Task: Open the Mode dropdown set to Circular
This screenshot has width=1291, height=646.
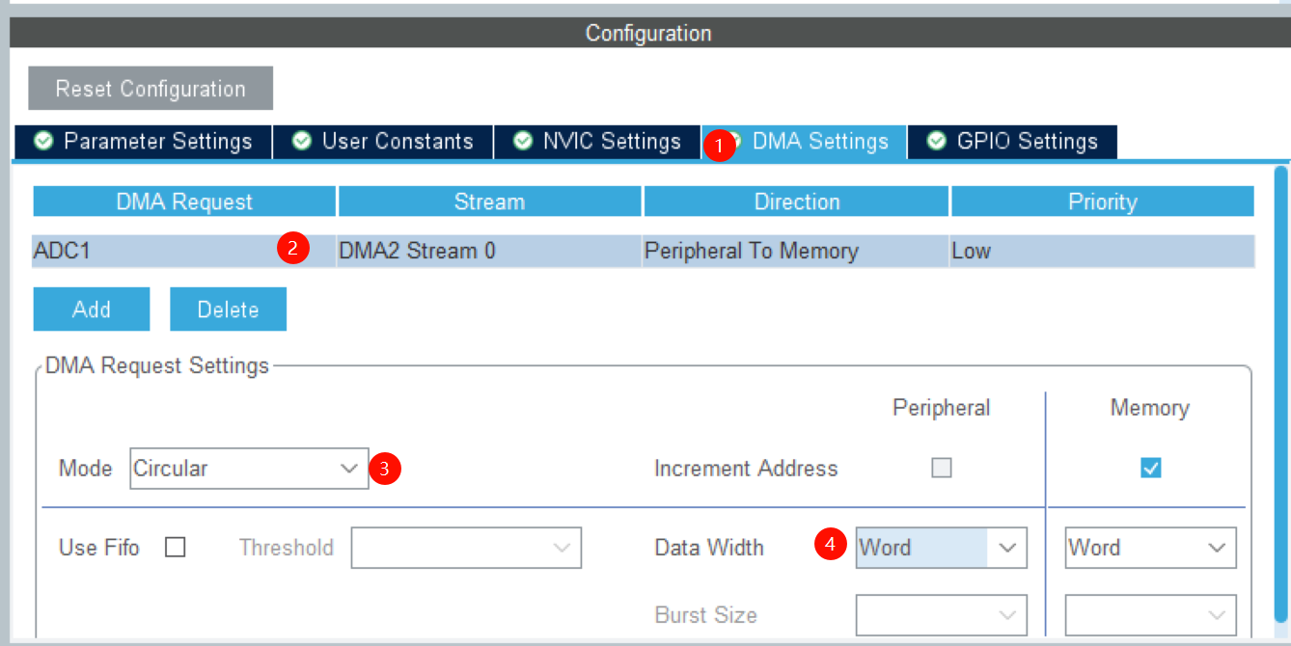Action: point(248,469)
